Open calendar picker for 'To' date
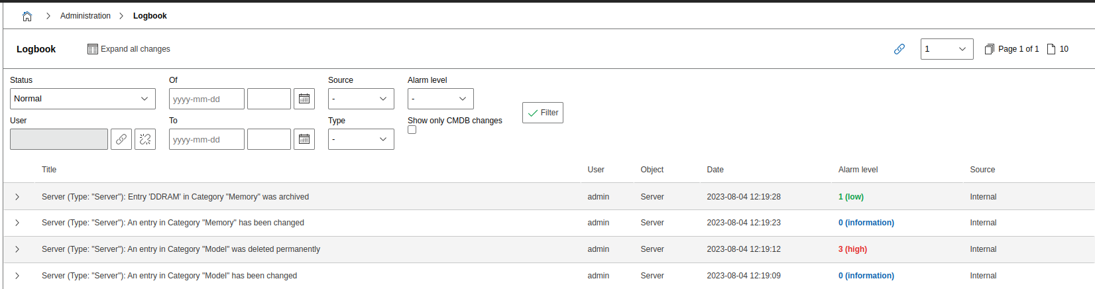1095x289 pixels. coord(304,139)
